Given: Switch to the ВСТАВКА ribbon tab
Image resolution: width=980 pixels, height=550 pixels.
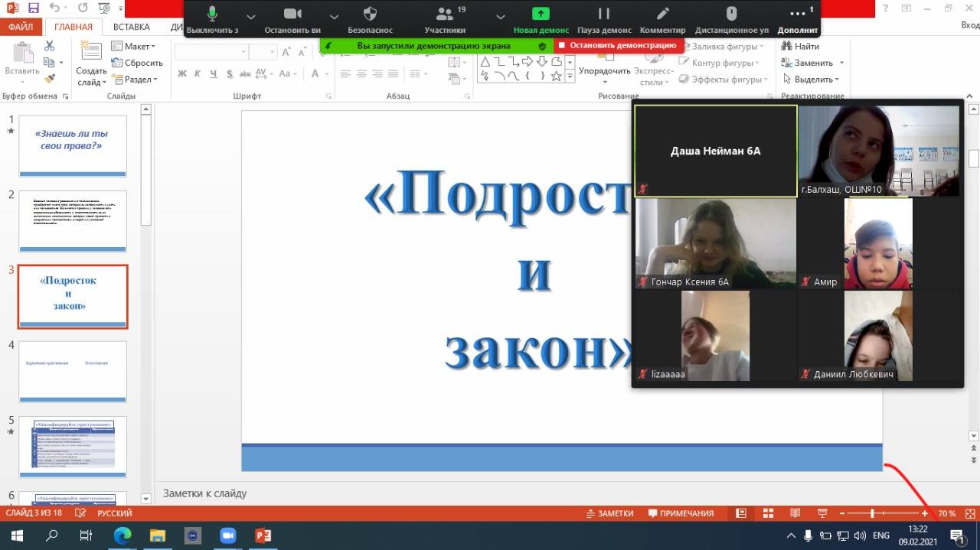Looking at the screenshot, I should [131, 27].
